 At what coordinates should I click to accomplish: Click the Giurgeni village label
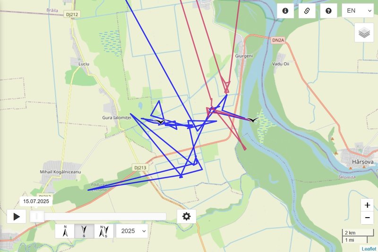[244, 56]
